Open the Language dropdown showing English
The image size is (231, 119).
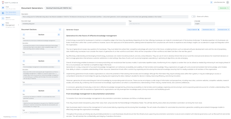[205, 24]
